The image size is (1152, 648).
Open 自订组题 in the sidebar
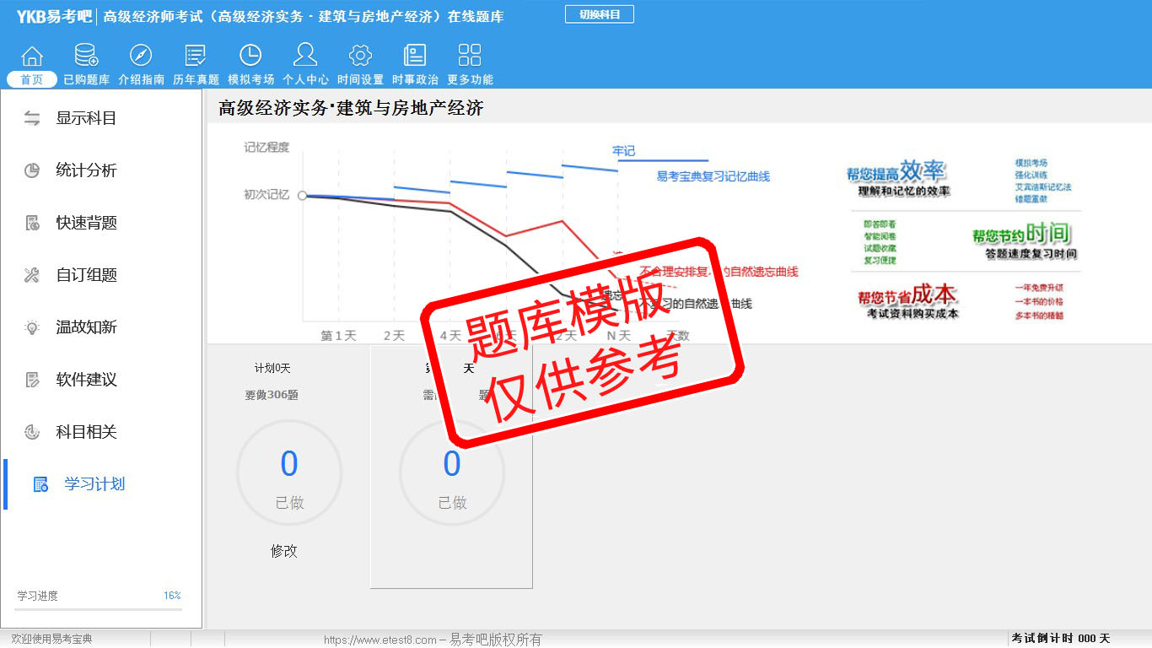click(x=85, y=275)
